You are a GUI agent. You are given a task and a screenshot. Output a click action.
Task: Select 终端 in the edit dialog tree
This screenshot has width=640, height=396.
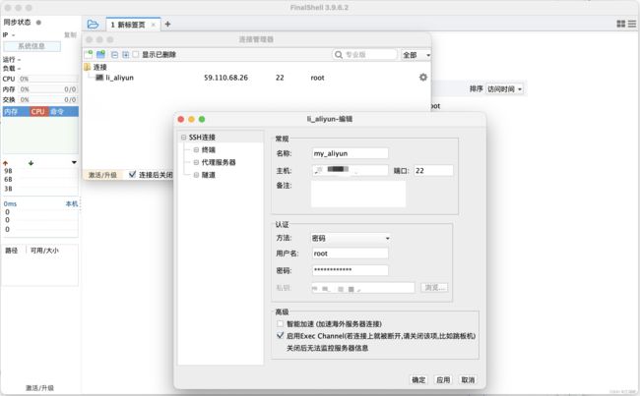(208, 150)
